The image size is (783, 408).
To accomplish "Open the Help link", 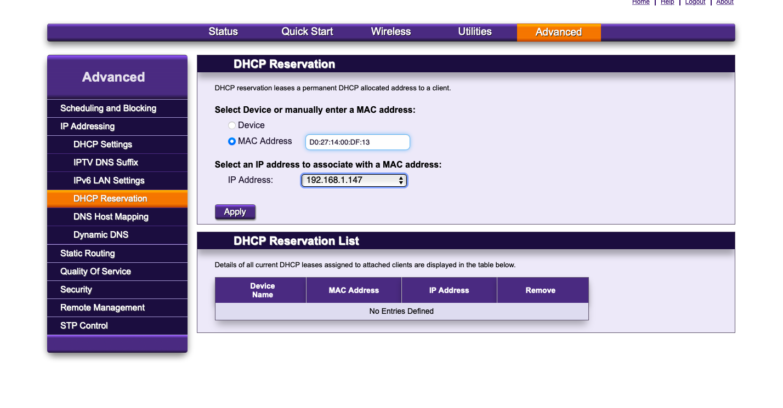I will click(x=667, y=2).
